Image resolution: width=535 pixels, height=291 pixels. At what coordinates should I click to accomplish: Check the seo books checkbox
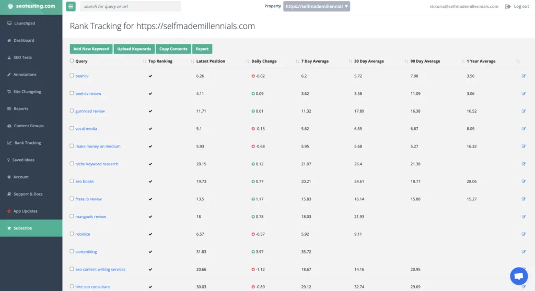click(72, 181)
